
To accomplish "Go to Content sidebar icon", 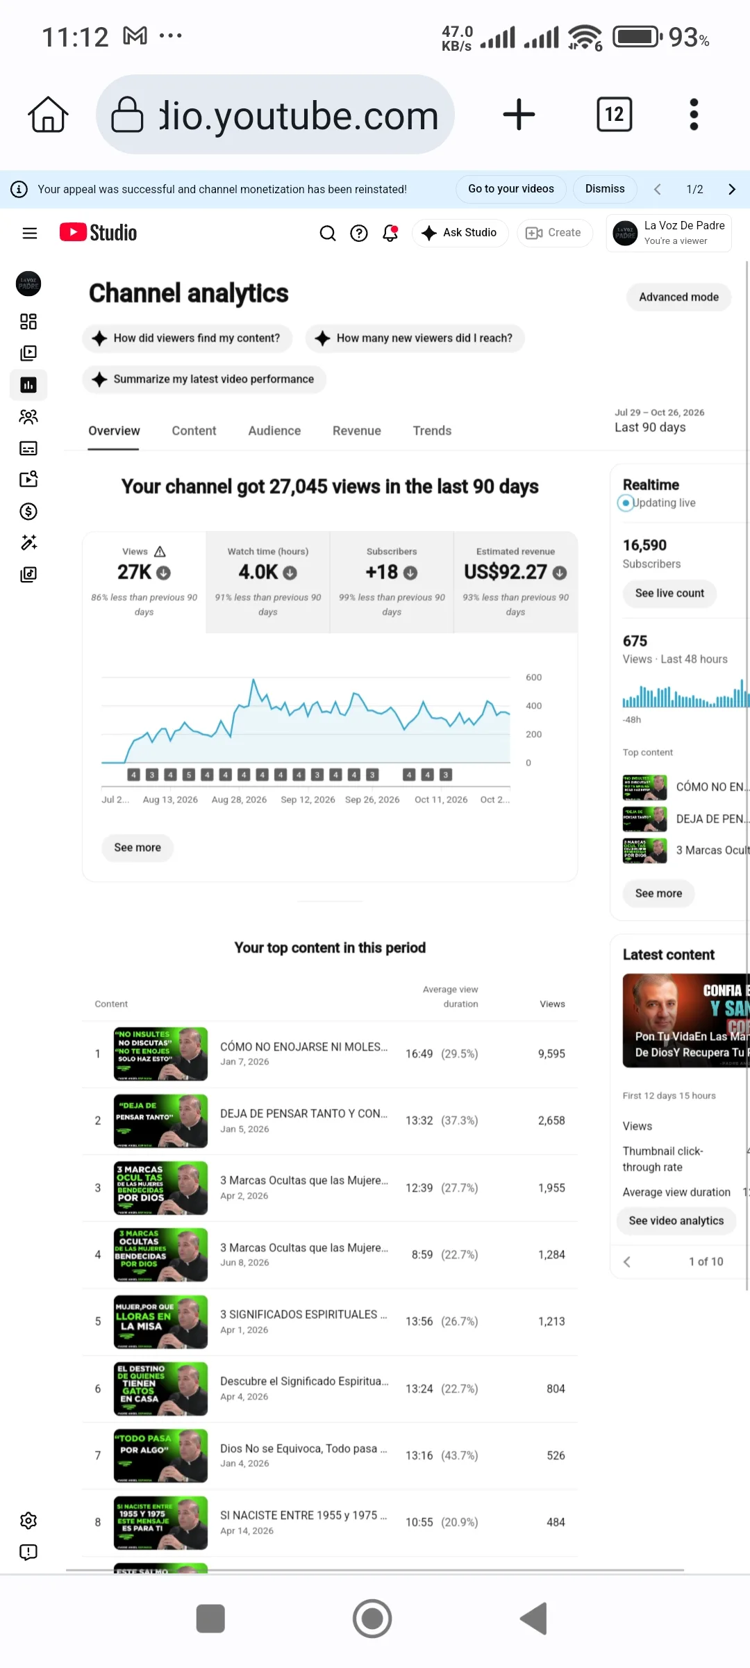I will [28, 353].
